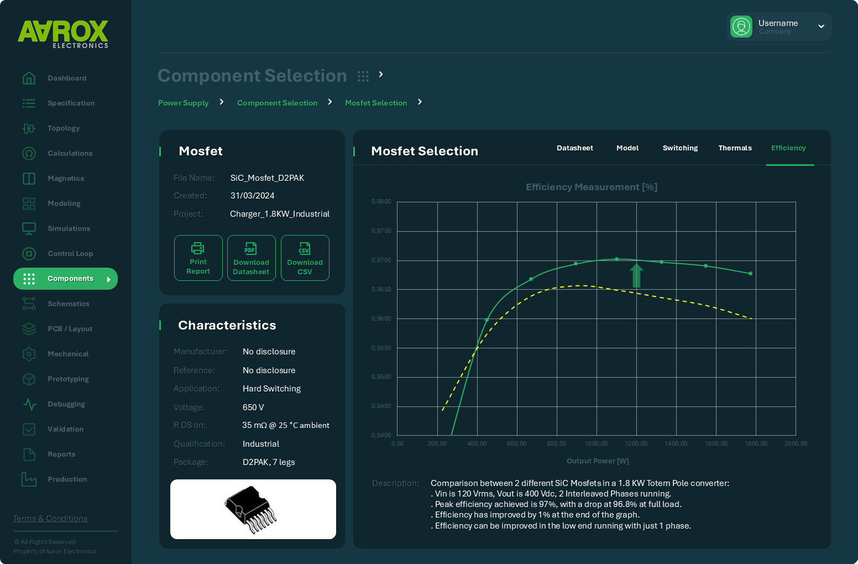Click the Production factory icon

point(29,479)
